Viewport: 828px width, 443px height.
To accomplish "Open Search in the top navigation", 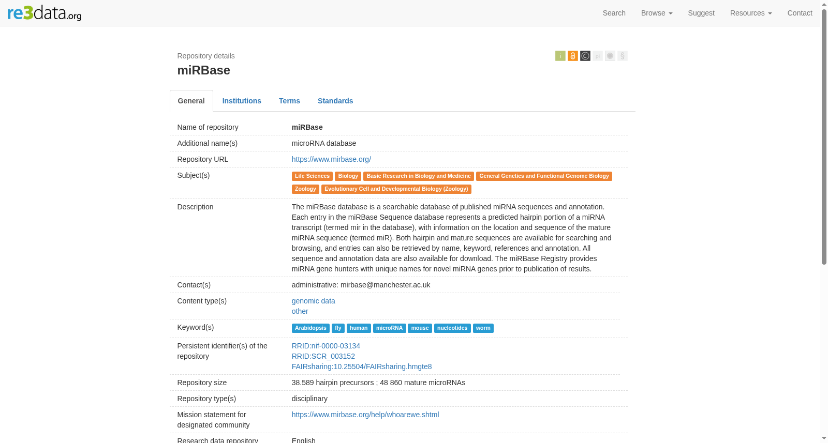I will [x=614, y=13].
